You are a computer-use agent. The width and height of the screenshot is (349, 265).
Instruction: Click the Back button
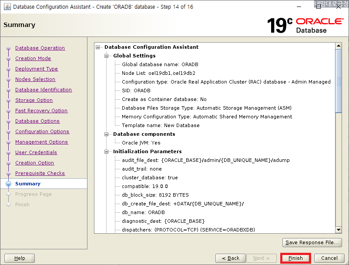231,258
